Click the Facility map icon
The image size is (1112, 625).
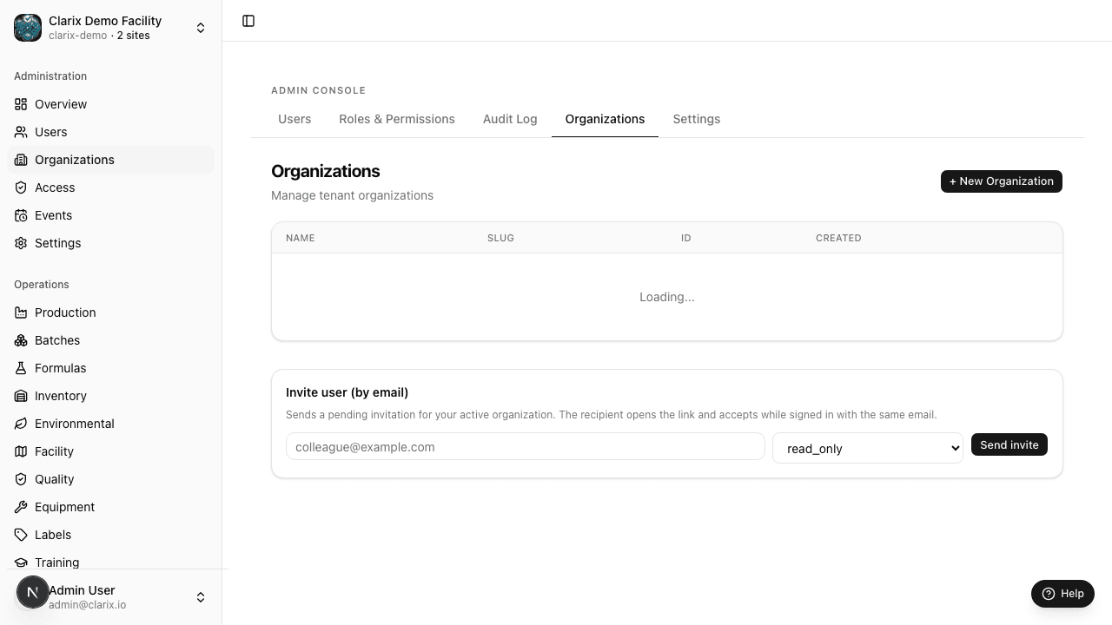coord(21,451)
